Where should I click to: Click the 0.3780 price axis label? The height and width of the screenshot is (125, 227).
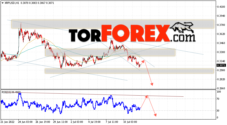point(221,25)
